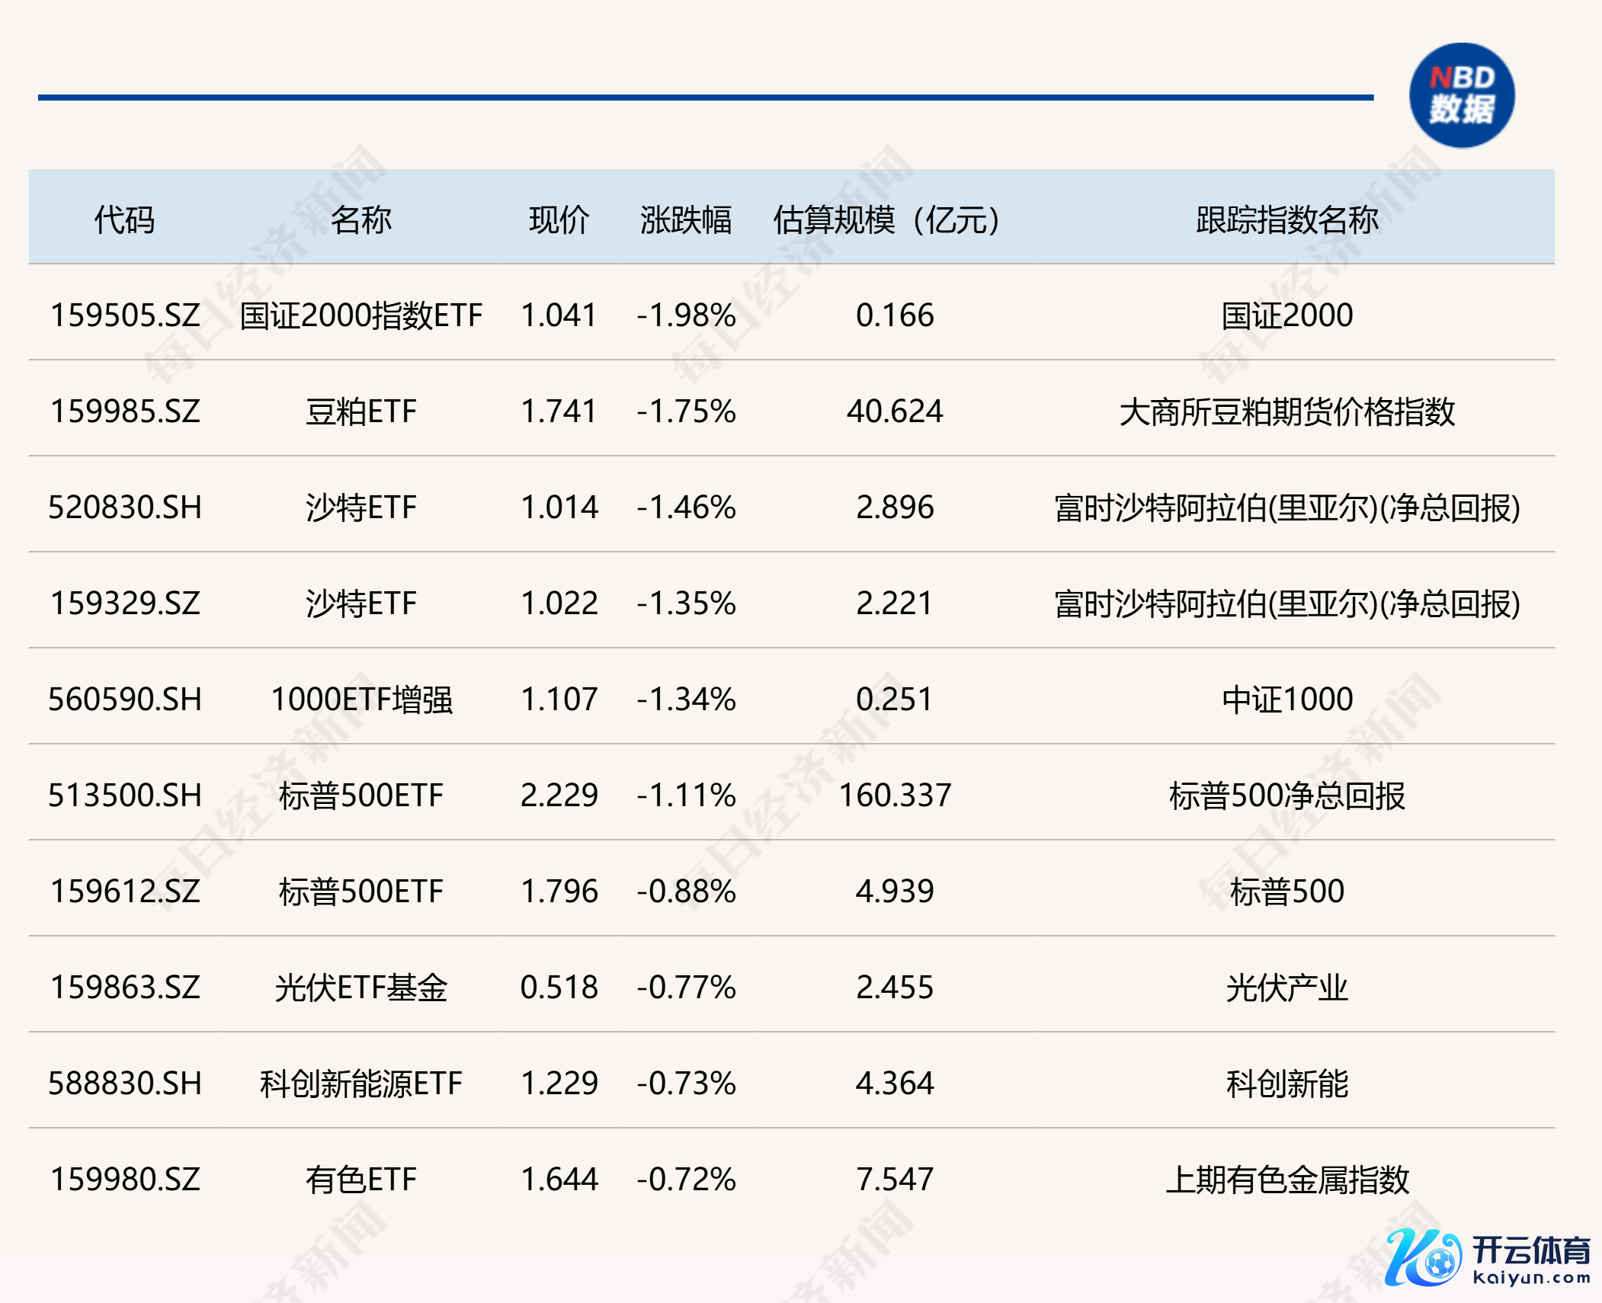
Task: Click fund code 159612.SZ
Action: pyautogui.click(x=125, y=892)
